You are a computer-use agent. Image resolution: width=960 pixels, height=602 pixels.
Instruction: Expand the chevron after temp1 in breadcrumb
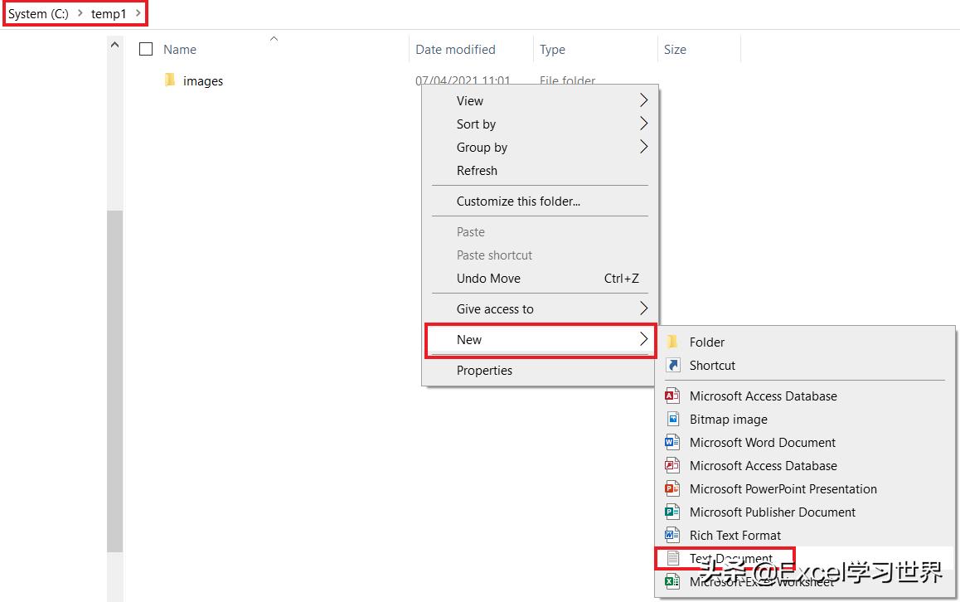(x=138, y=14)
